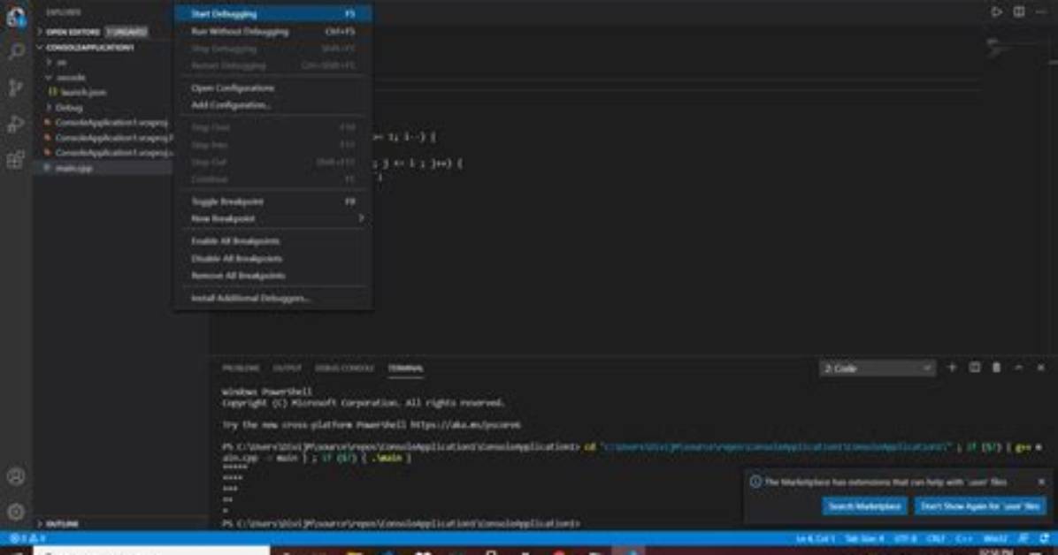This screenshot has height=555, width=1058.
Task: Maximize the panel with the chevron-up icon
Action: click(x=1019, y=368)
